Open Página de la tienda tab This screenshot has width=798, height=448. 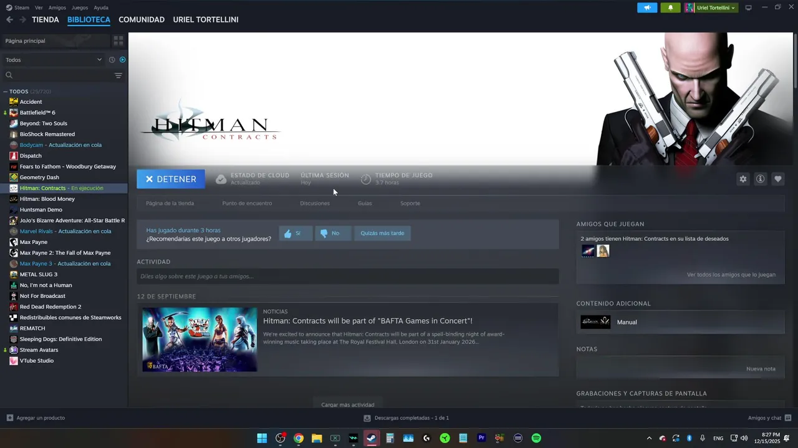click(x=170, y=203)
